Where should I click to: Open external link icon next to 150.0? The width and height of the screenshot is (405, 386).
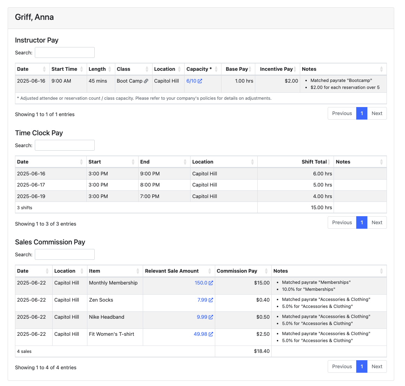point(211,283)
